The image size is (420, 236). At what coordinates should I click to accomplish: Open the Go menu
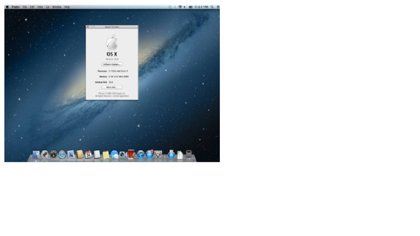coord(48,7)
